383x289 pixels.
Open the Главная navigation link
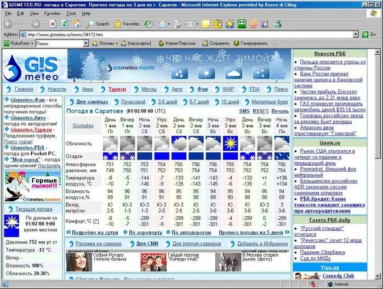coord(24,89)
